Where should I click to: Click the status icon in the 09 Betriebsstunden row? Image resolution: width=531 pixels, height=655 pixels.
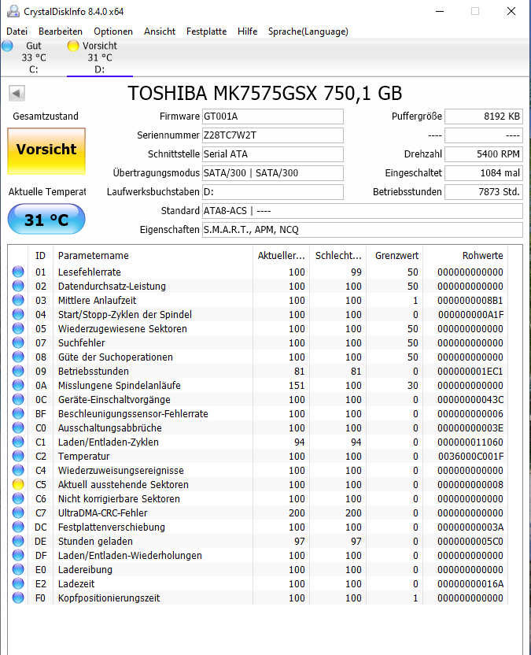[18, 372]
